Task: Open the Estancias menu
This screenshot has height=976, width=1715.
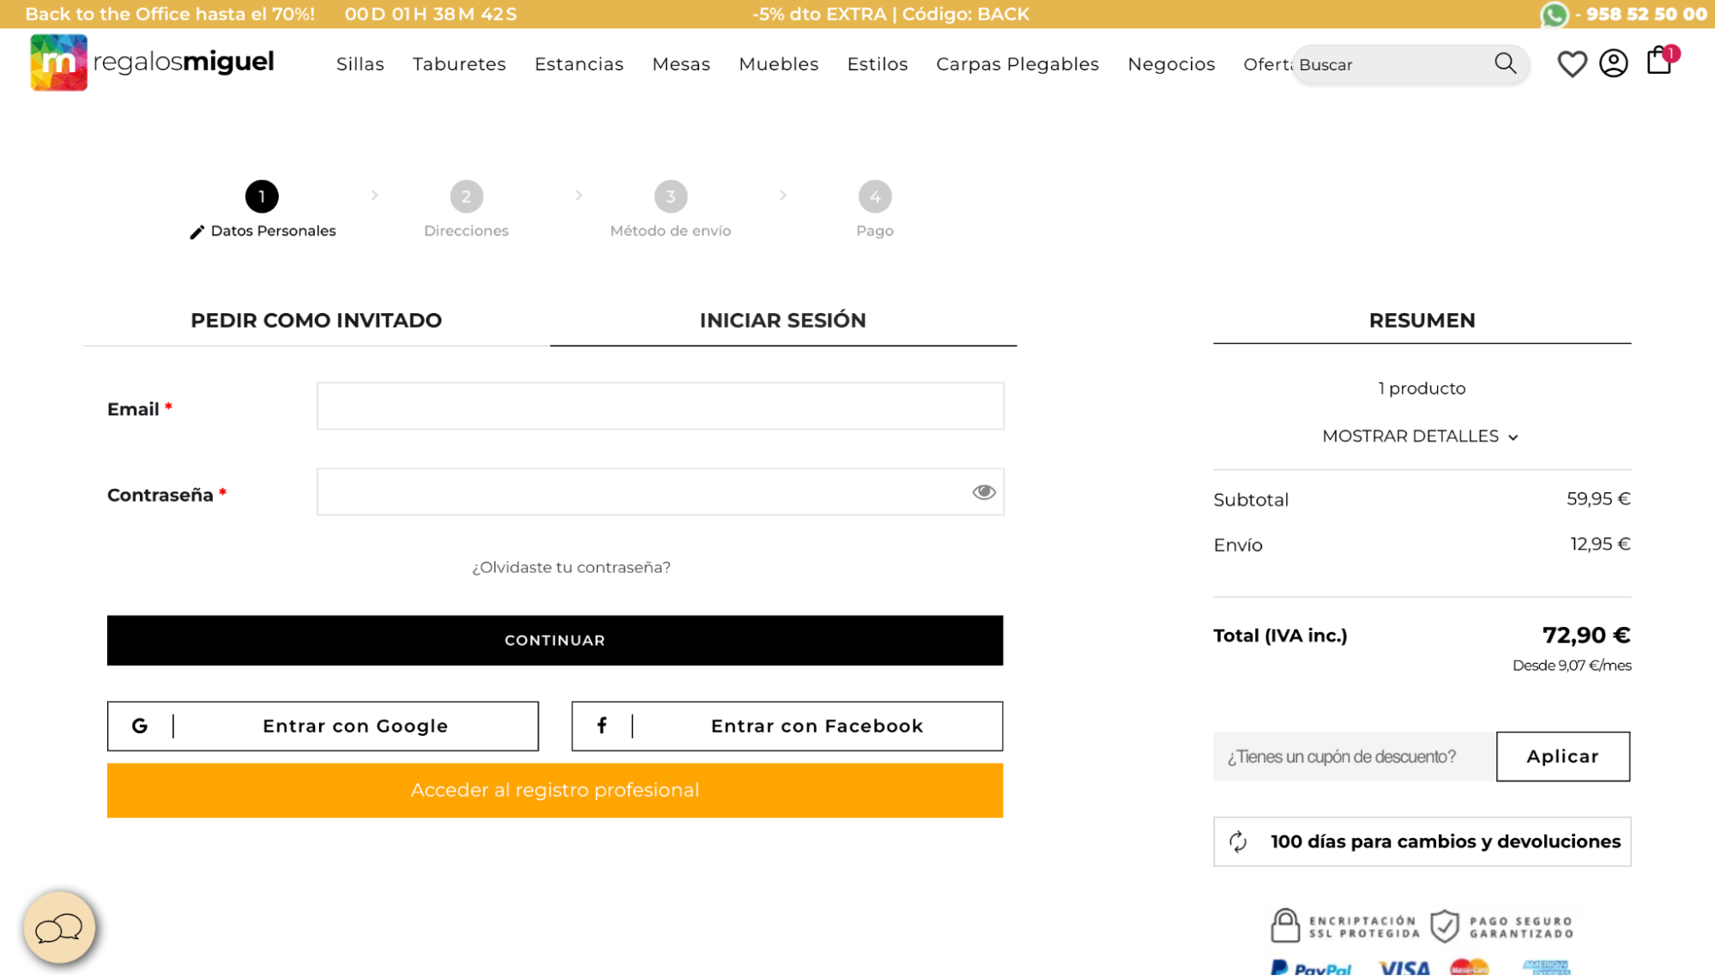Action: 579,64
